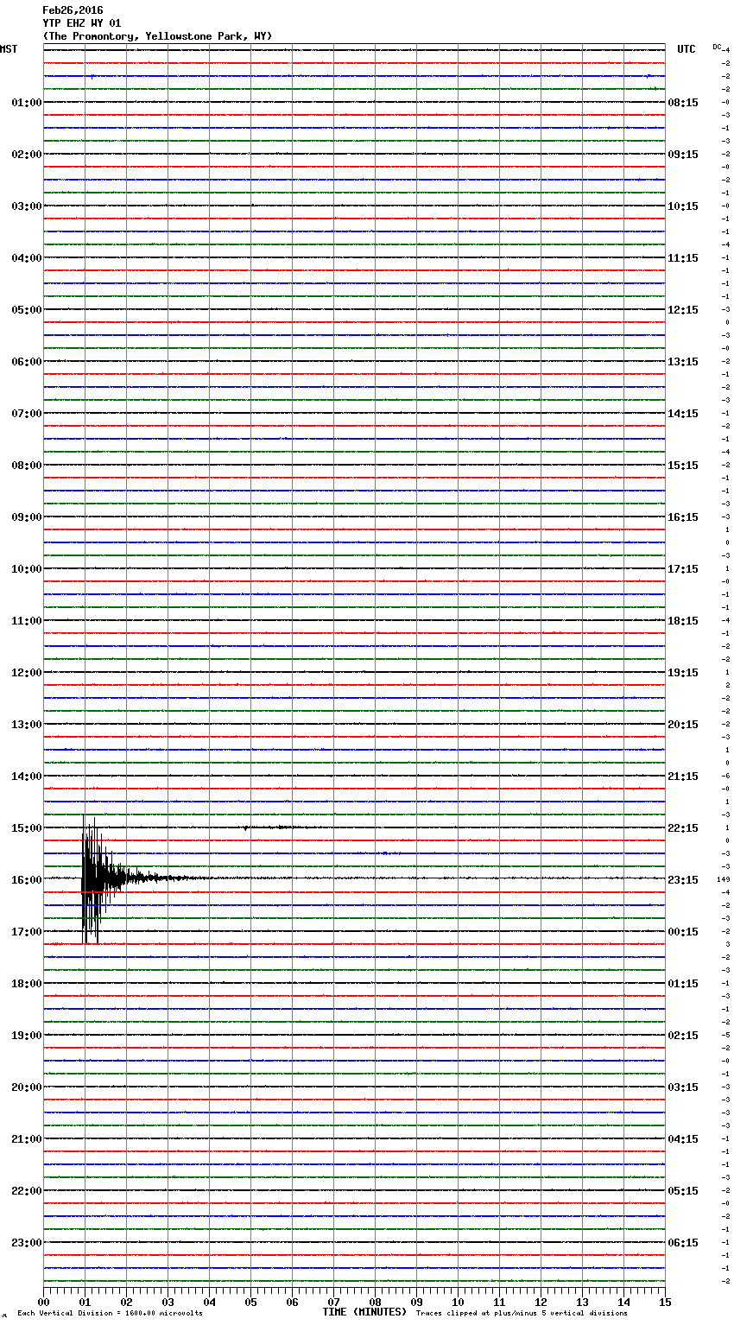Screen dimensions: 734x1325
Task: Click the 04 minute axis tick label
Action: pyautogui.click(x=210, y=1302)
